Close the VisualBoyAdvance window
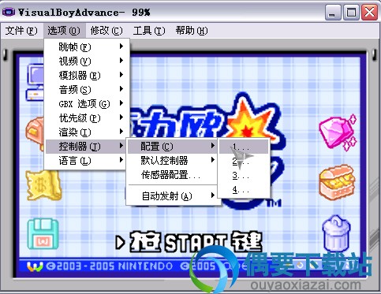This screenshot has width=381, height=294. 369,13
